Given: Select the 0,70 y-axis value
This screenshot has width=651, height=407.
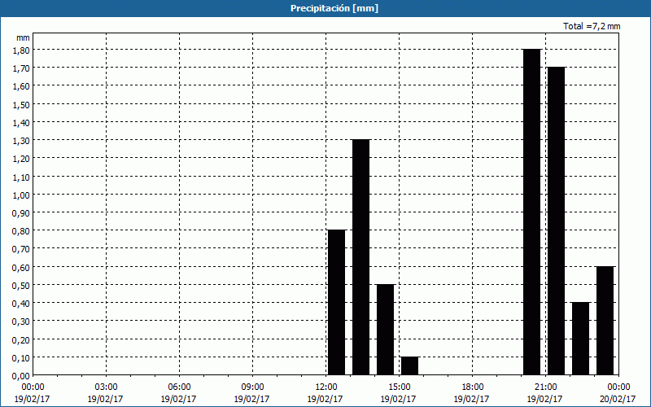Looking at the screenshot, I should pos(21,249).
